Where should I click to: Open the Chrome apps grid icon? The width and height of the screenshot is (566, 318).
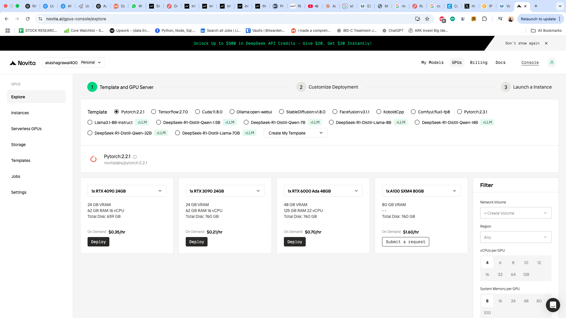pyautogui.click(x=8, y=31)
